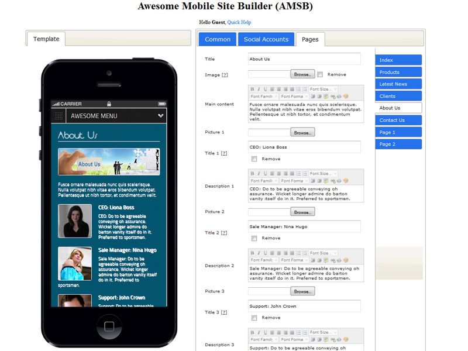The width and height of the screenshot is (468, 351).
Task: Insert ordered list in Main content editor
Action: [x=298, y=89]
